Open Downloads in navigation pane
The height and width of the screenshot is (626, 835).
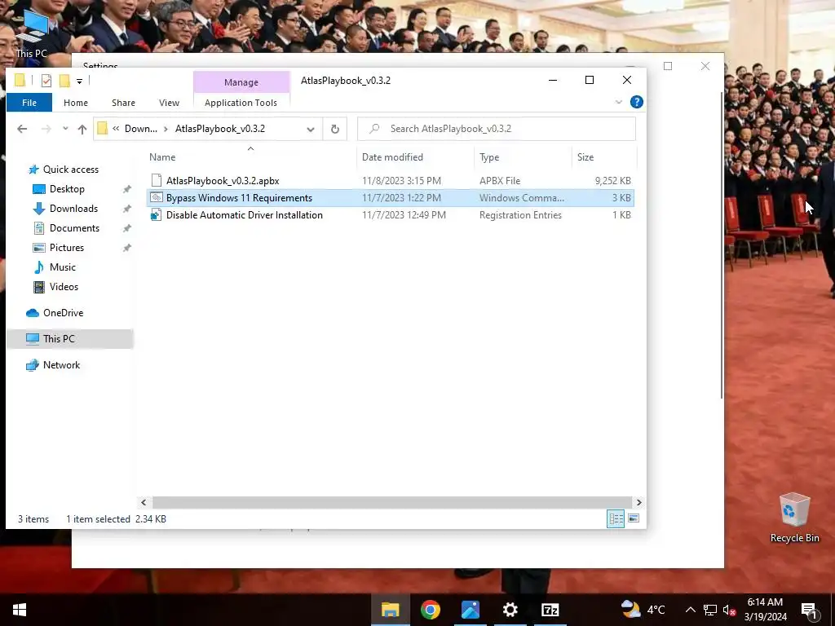coord(73,209)
